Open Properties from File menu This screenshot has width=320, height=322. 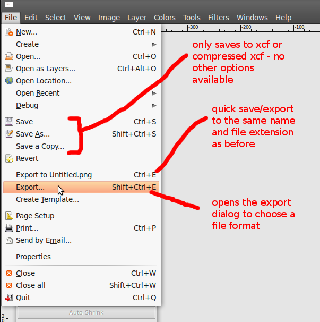pyautogui.click(x=81, y=257)
